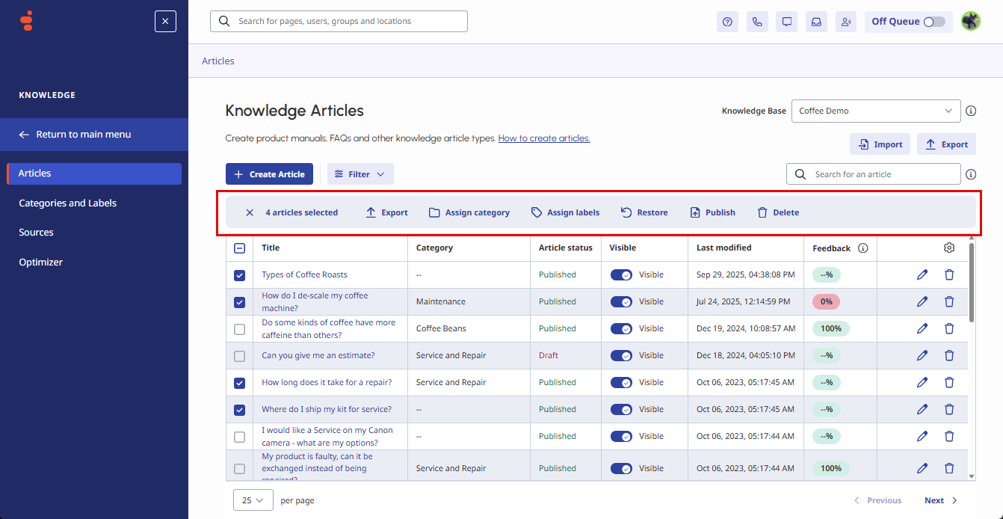Viewport: 1003px width, 519px height.
Task: Open the Optimizer sidebar item
Action: coord(40,262)
